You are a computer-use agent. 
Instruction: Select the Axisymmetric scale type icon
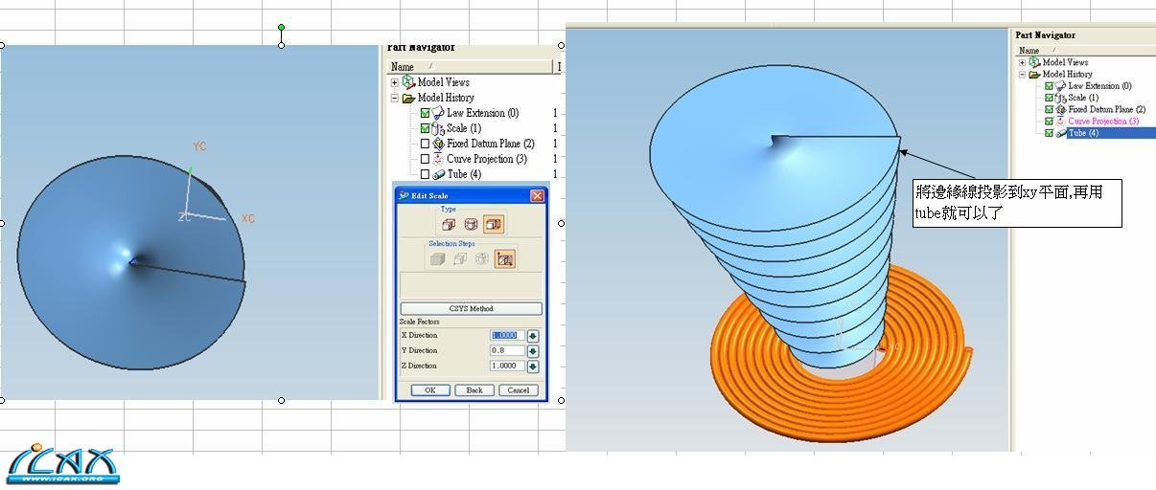coord(471,224)
